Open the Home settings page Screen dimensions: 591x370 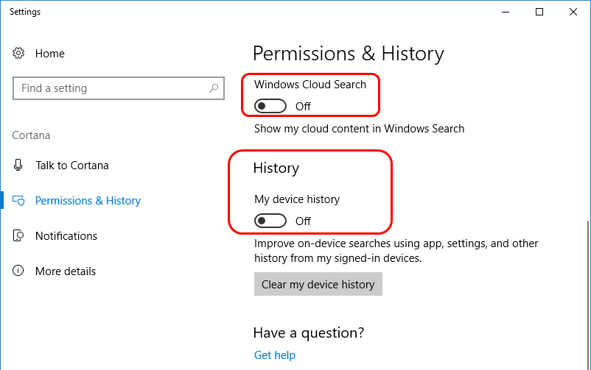click(50, 54)
